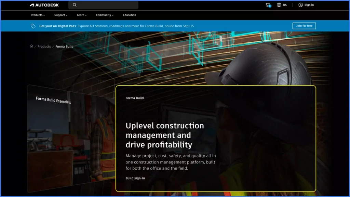Focus the search input field
350x197 pixels.
[x=103, y=5]
